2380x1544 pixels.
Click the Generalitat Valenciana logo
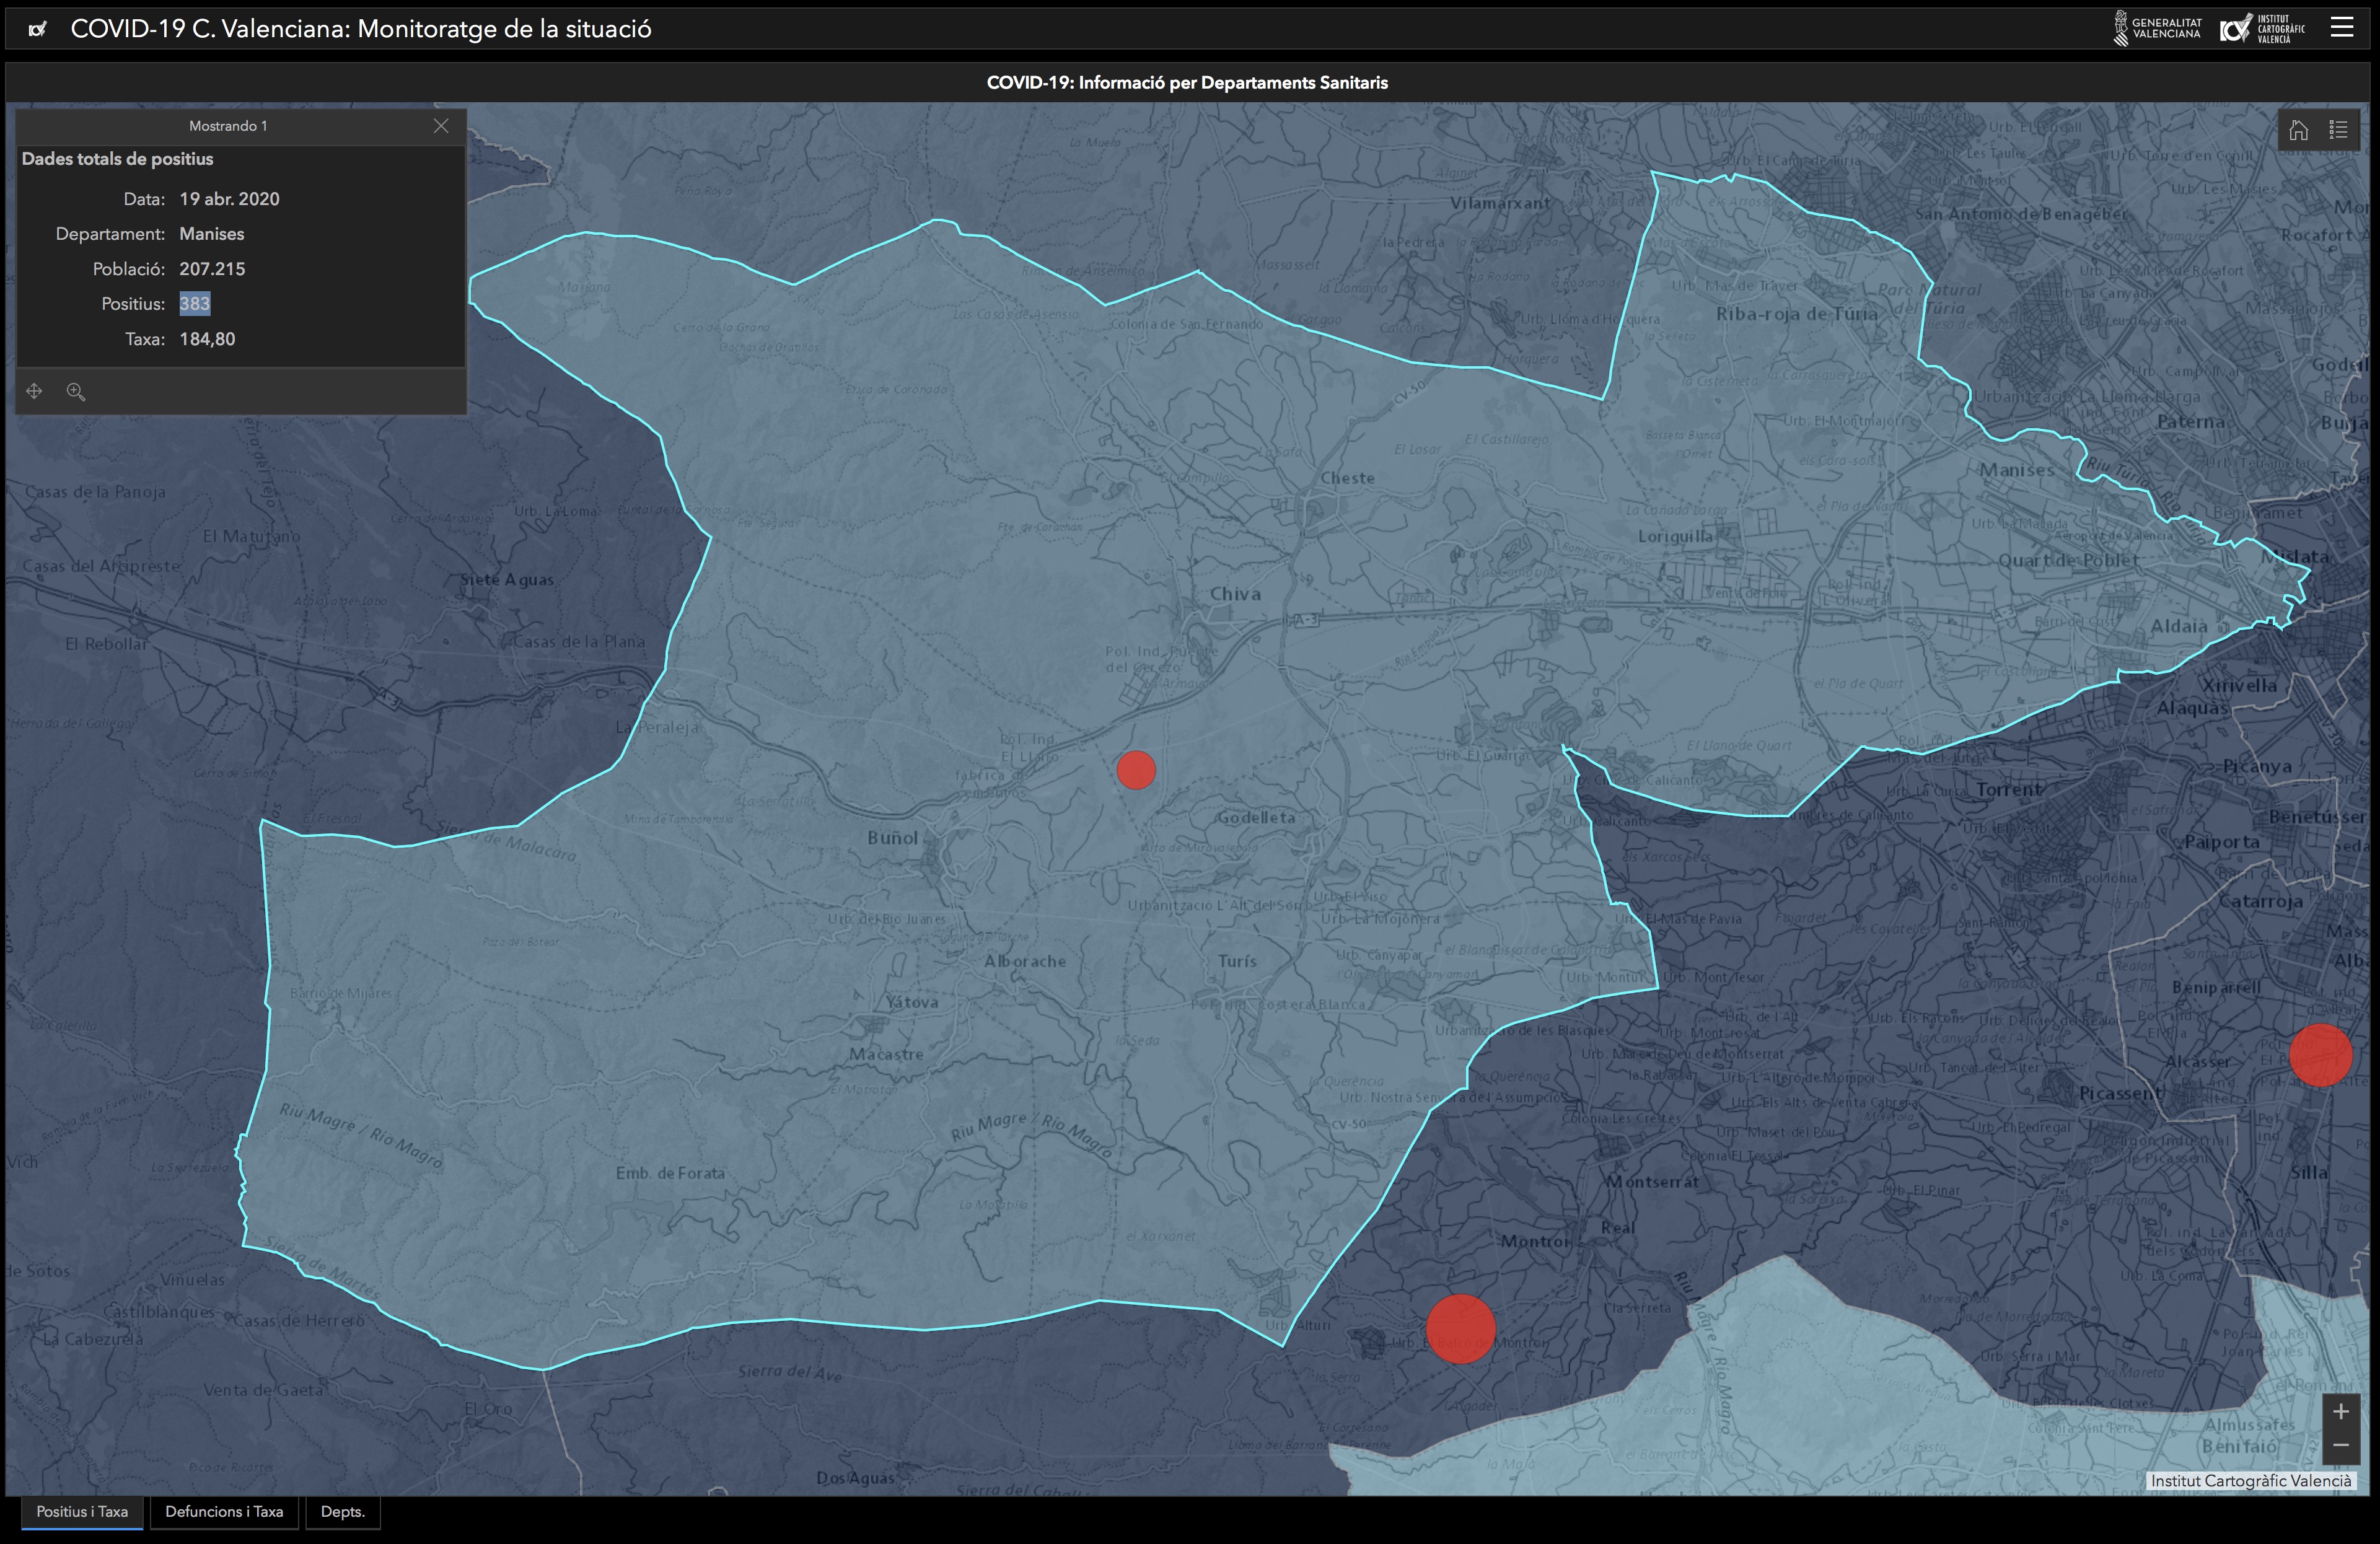click(2157, 28)
